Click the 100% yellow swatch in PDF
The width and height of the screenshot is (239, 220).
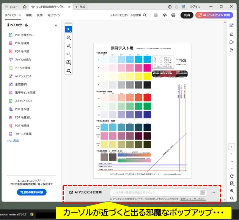coord(147,76)
